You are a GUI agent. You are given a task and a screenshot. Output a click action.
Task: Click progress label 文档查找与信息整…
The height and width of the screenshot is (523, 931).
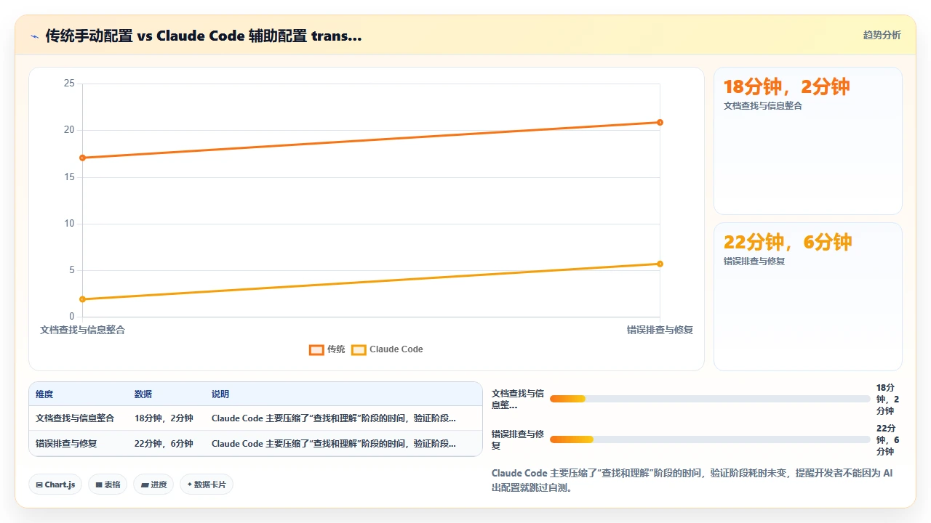pos(518,400)
